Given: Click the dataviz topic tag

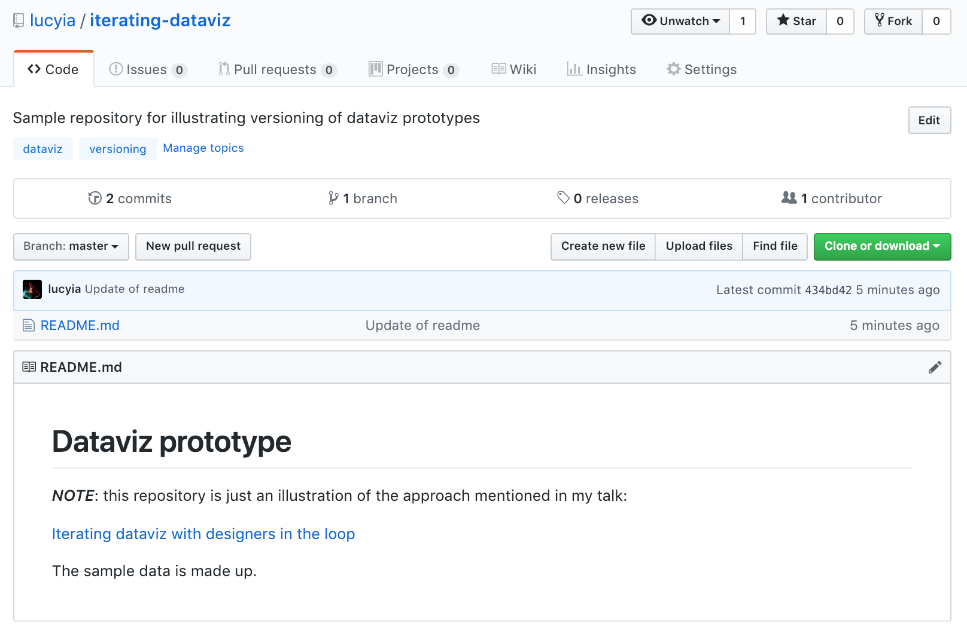Looking at the screenshot, I should pyautogui.click(x=43, y=149).
